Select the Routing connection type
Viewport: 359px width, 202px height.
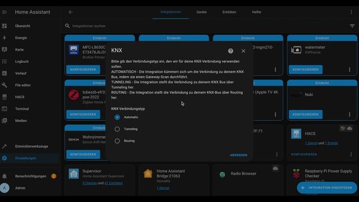pos(117,141)
